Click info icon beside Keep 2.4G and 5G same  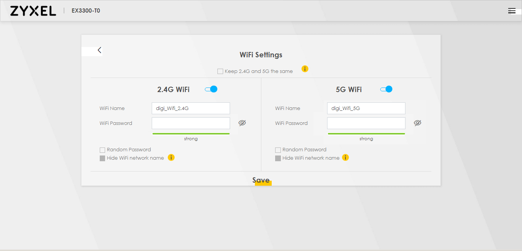point(305,69)
